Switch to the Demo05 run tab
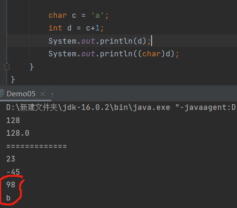 click(21, 94)
